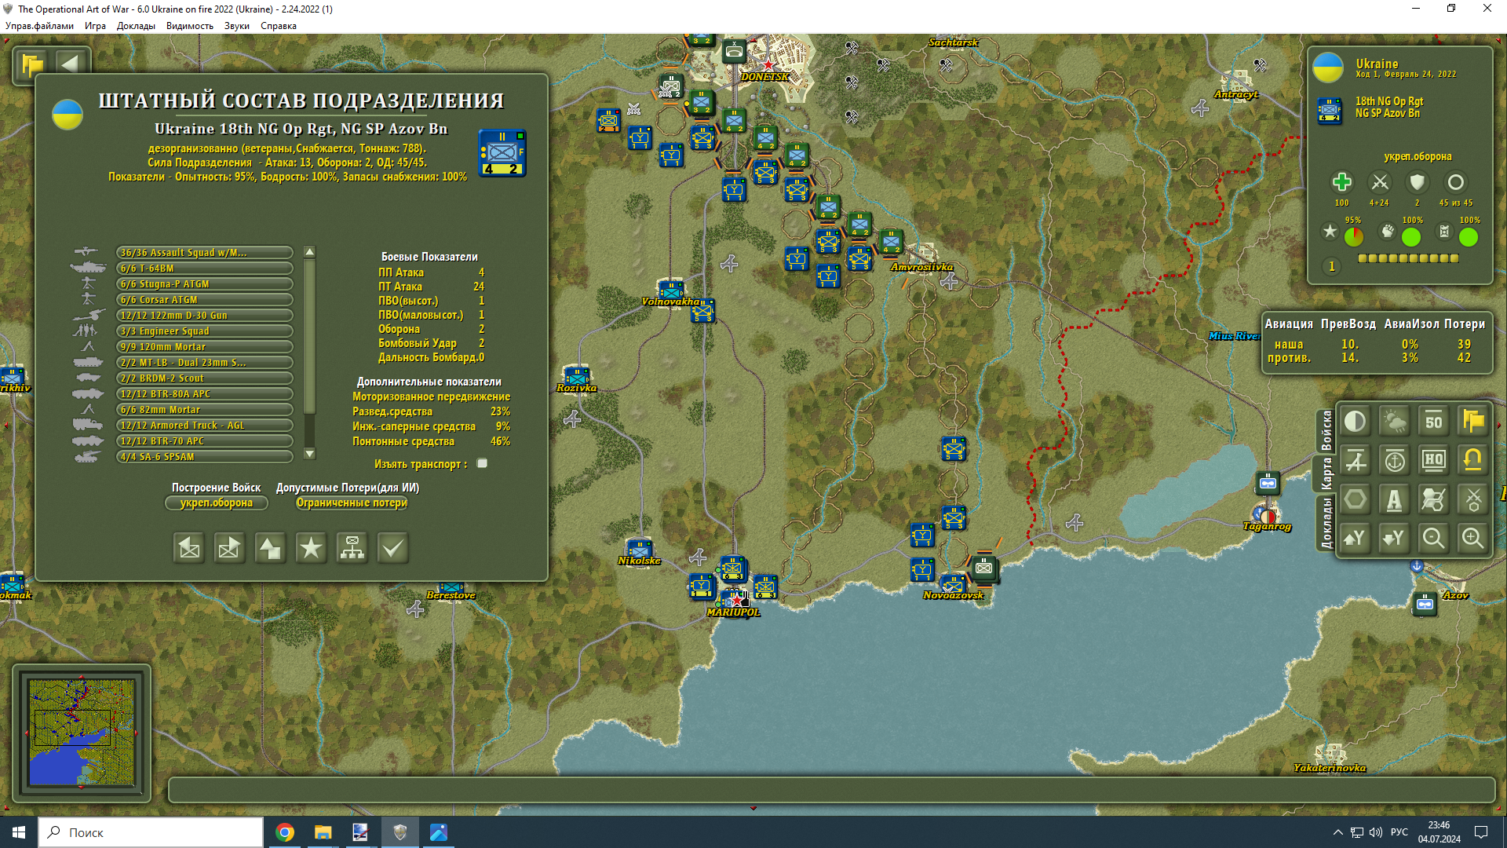Open Google Chrome from the taskbar
The width and height of the screenshot is (1507, 848).
(x=285, y=832)
